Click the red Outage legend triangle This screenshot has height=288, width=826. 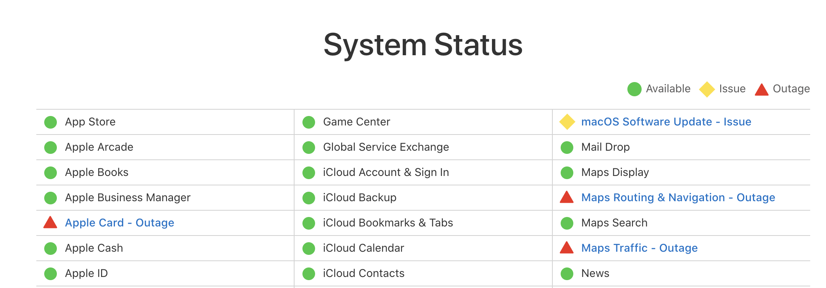pyautogui.click(x=762, y=90)
